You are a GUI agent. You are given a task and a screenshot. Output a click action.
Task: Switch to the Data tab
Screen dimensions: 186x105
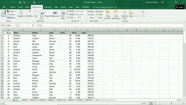click(56, 7)
